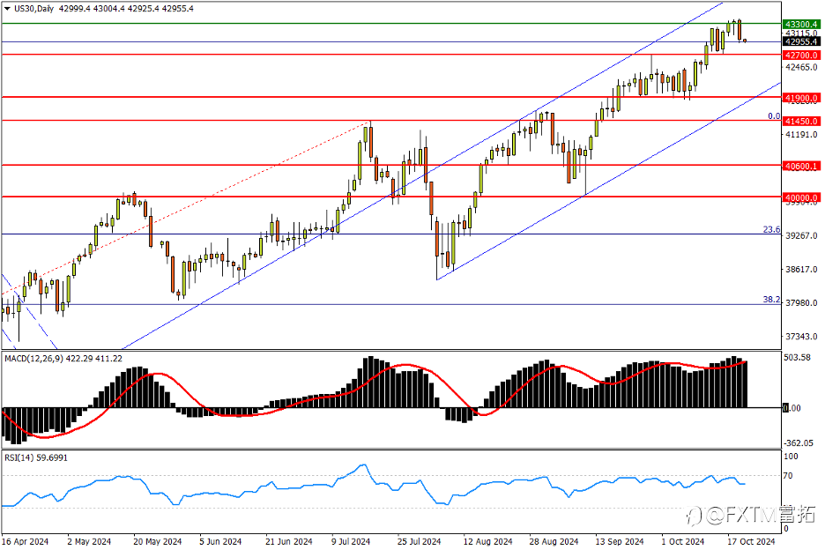Click the US30,Daily symbol title

tap(33, 9)
